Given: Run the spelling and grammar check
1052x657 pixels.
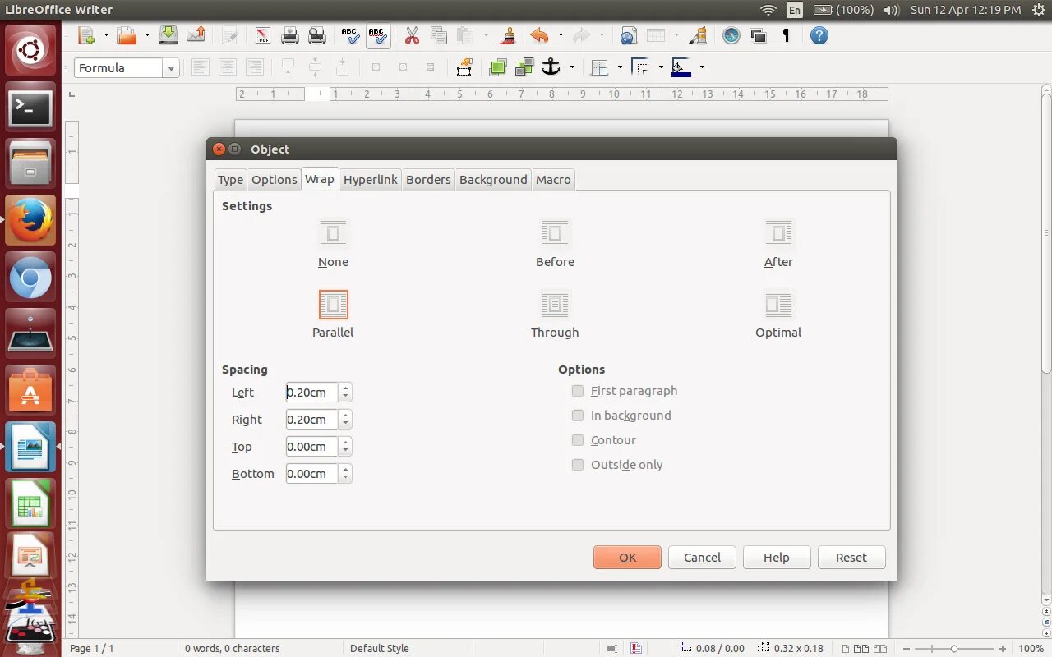Looking at the screenshot, I should coord(349,35).
